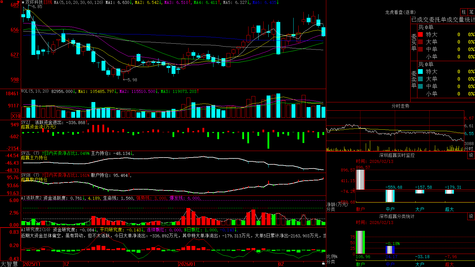
Task: Jump to the 02 month timeline marker
Action: (x=281, y=264)
